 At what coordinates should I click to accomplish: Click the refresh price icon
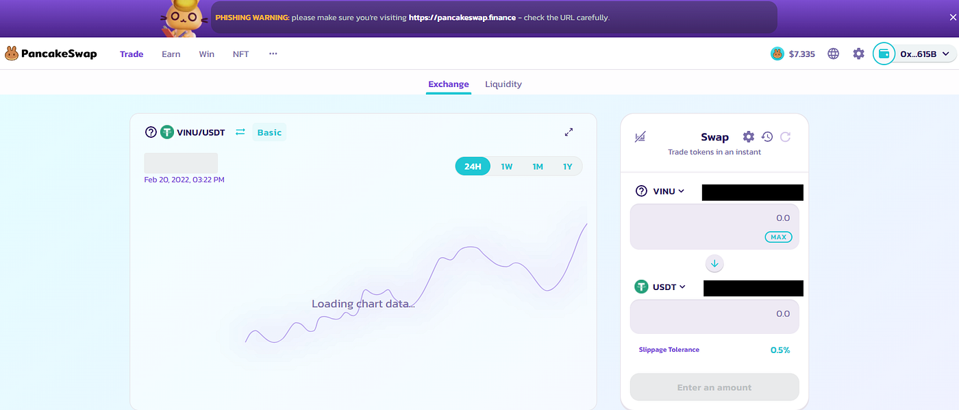[x=786, y=136]
